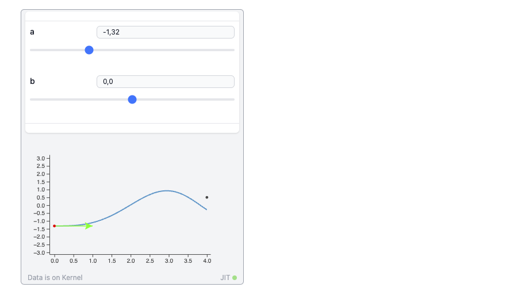The image size is (510, 295).
Task: Click the Data is on Kernel text
Action: coord(55,278)
